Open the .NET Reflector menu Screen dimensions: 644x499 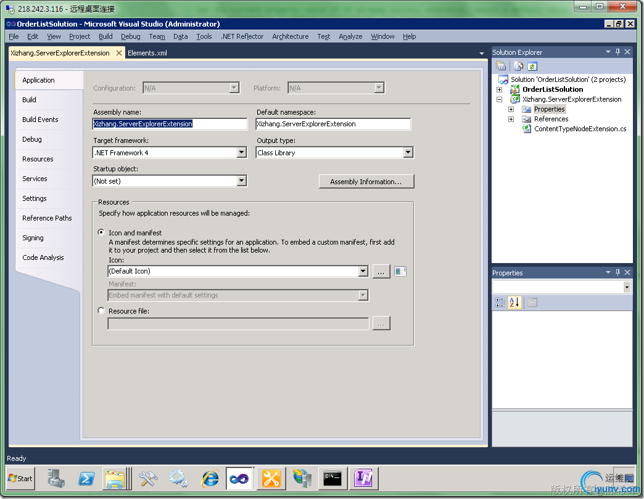pos(242,36)
